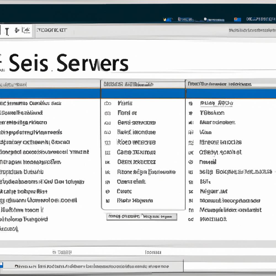Click the round icon beside the "Neboid" entry
Viewport: 276px width, 276px height.
tap(190, 162)
